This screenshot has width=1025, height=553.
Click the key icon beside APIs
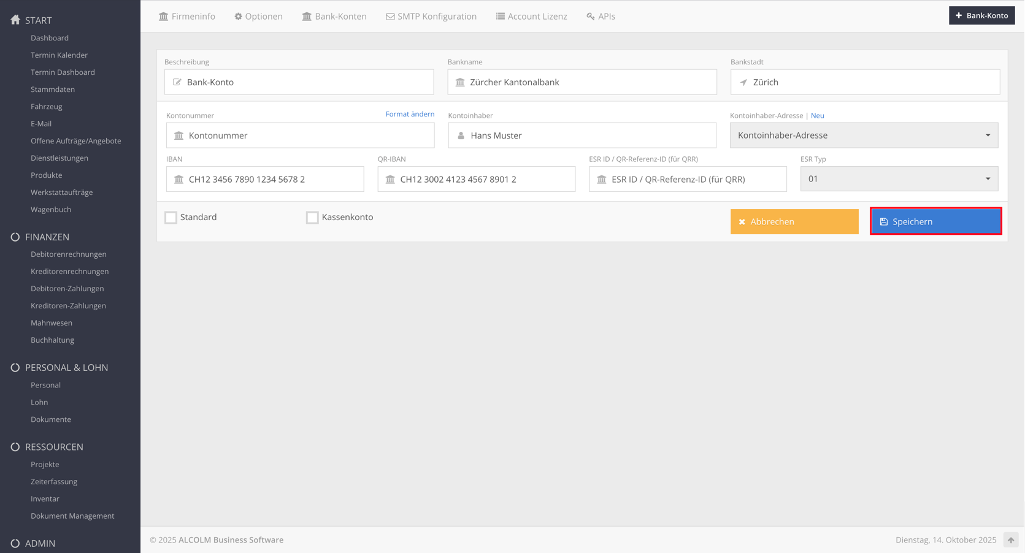(590, 17)
